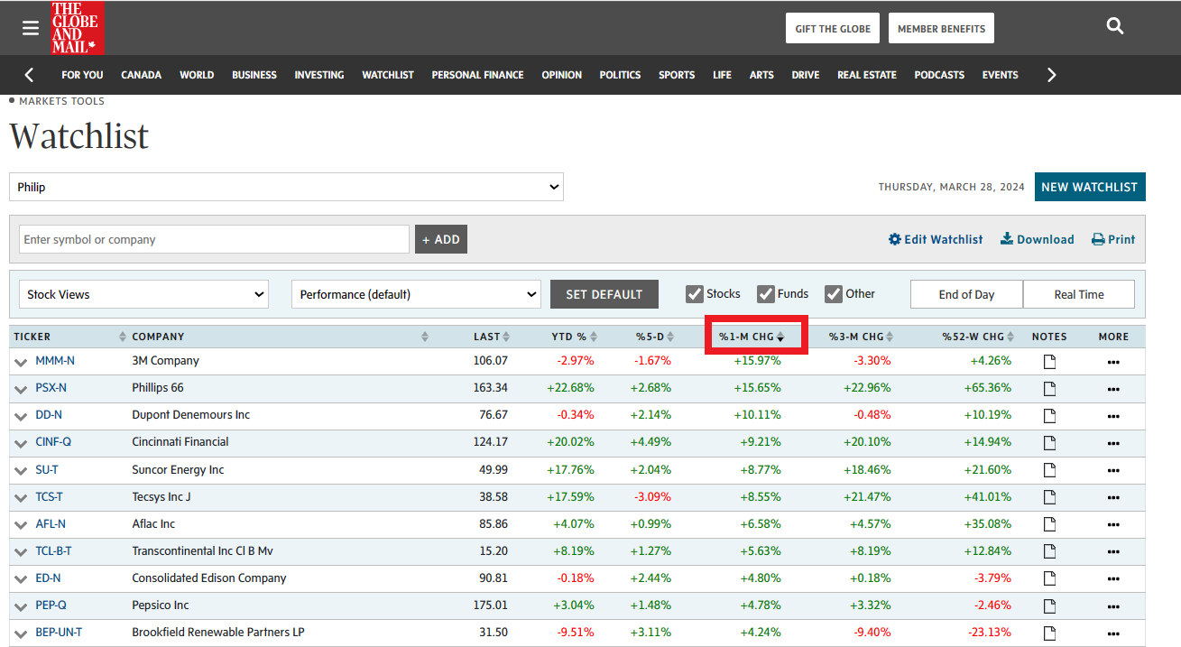
Task: Open the Philip watchlist dropdown
Action: (x=286, y=188)
